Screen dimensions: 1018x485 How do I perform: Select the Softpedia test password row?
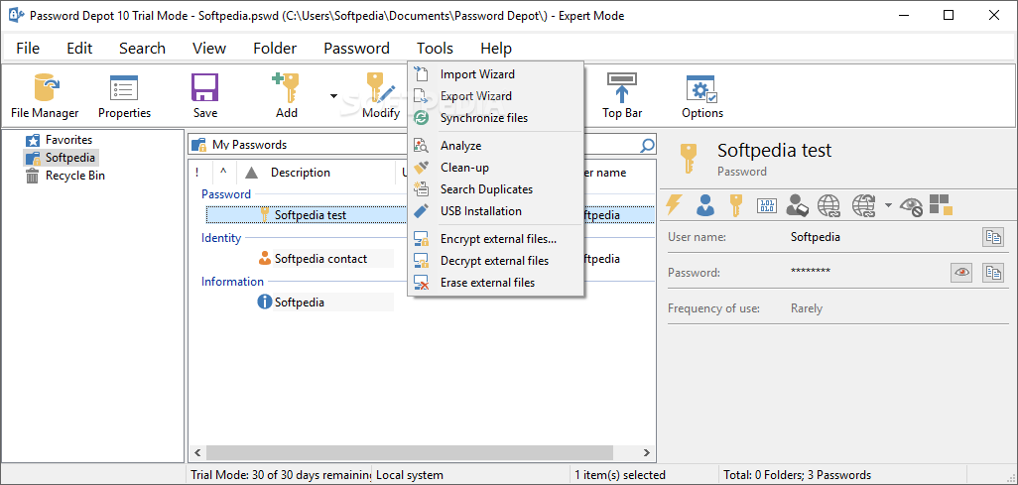(431, 215)
